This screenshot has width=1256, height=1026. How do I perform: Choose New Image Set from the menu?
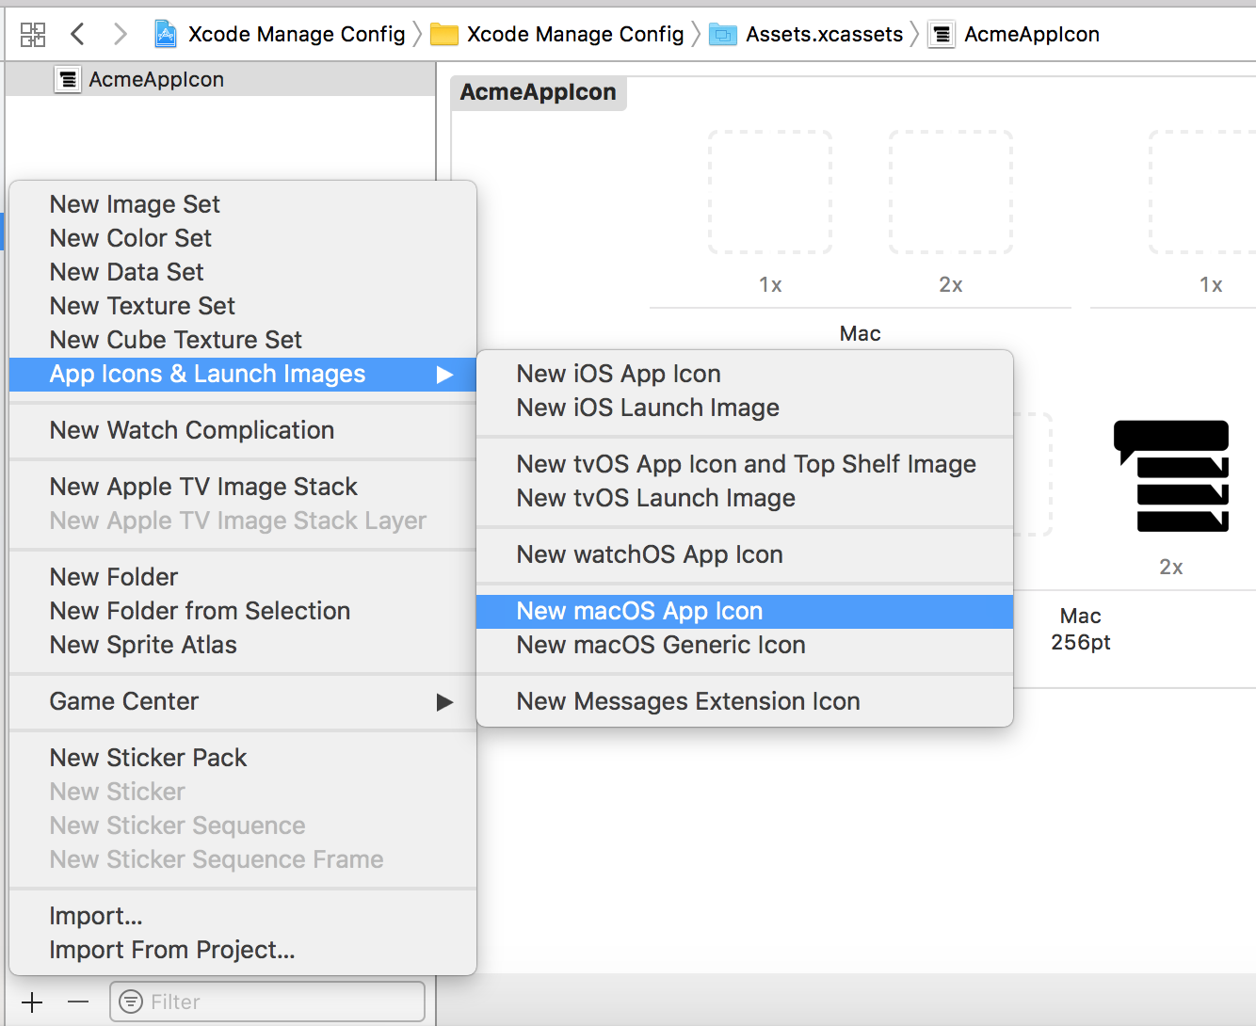135,203
